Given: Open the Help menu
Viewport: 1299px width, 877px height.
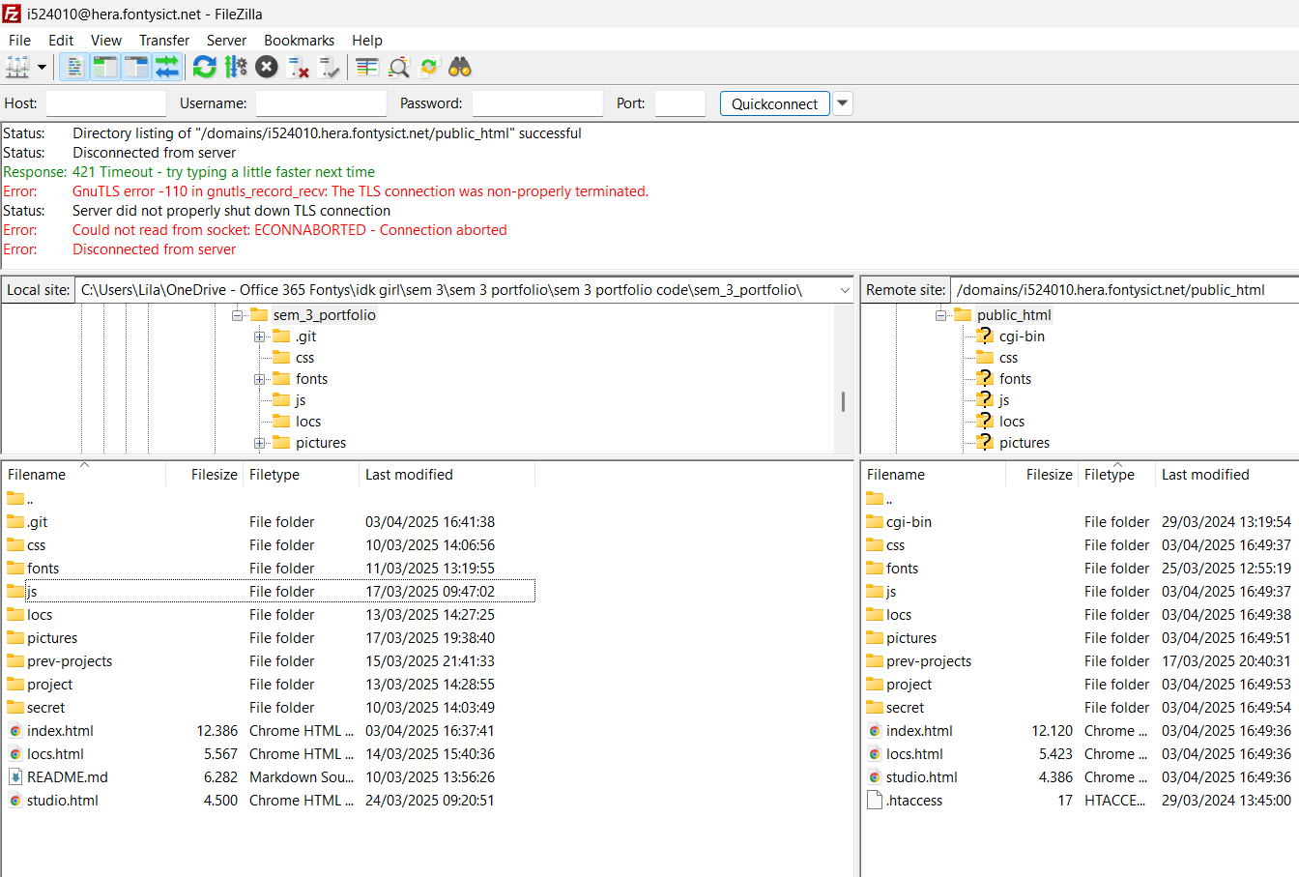Looking at the screenshot, I should tap(367, 41).
